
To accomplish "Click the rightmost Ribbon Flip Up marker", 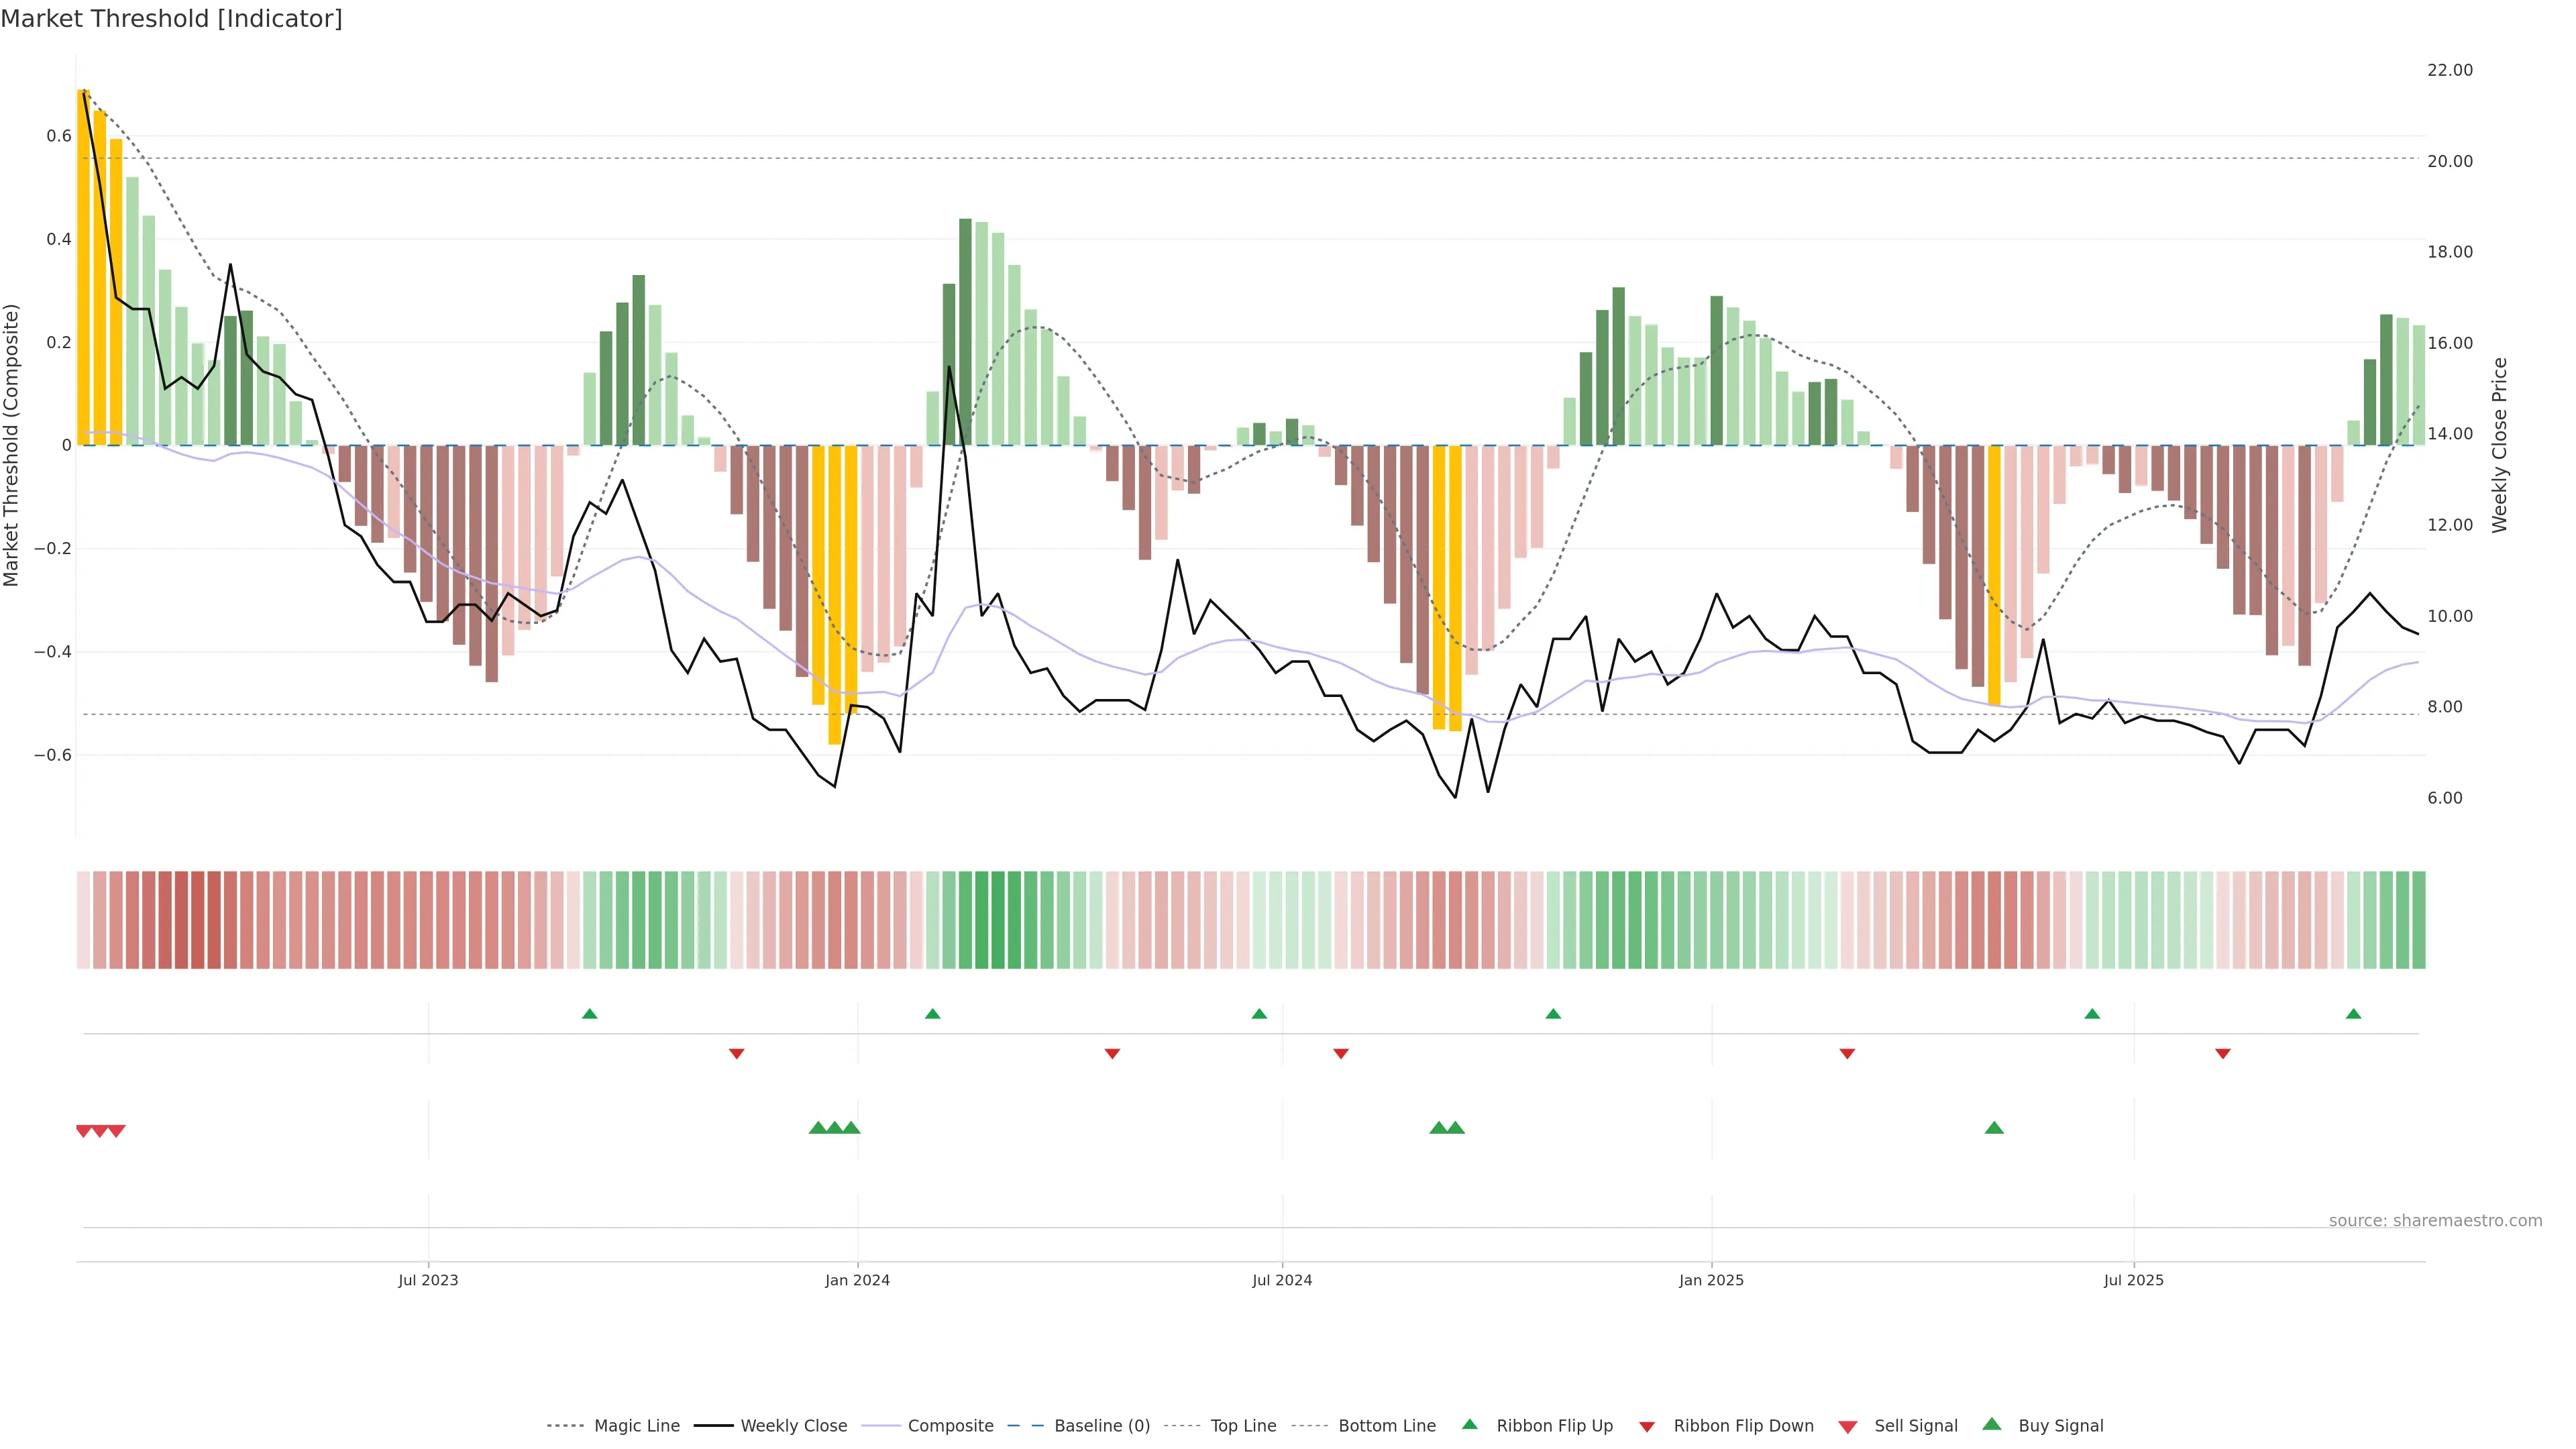I will pos(2353,1014).
